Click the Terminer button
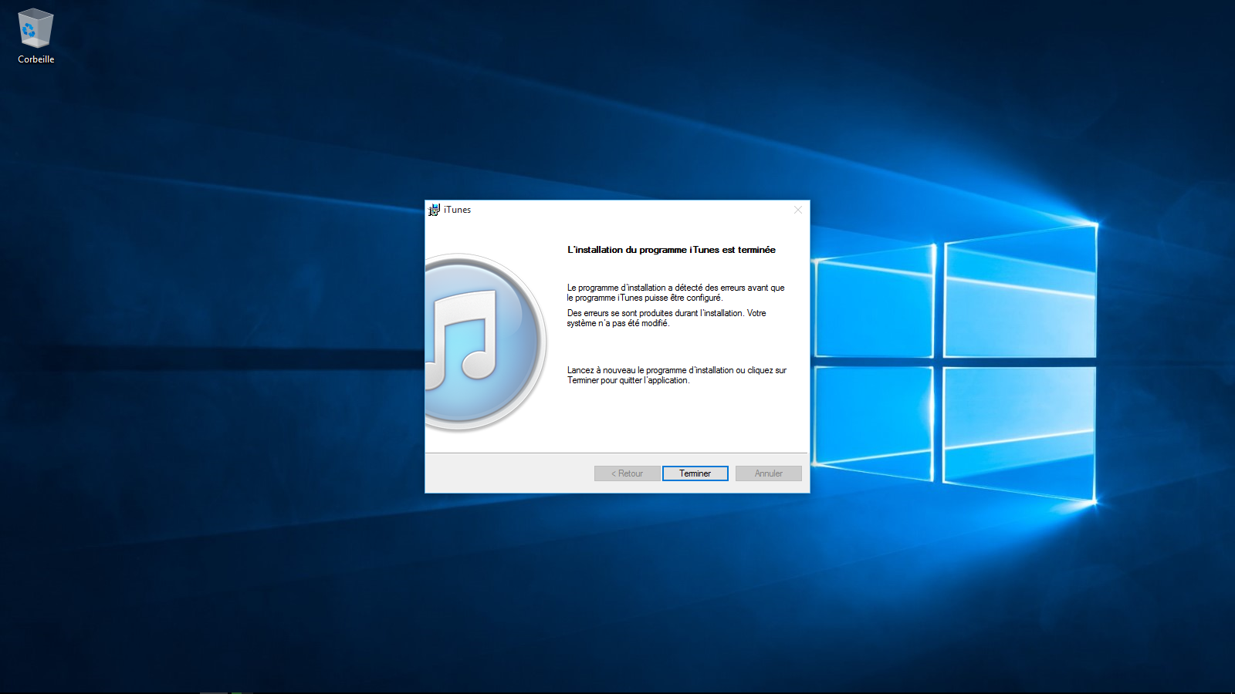Viewport: 1235px width, 694px height. click(695, 473)
